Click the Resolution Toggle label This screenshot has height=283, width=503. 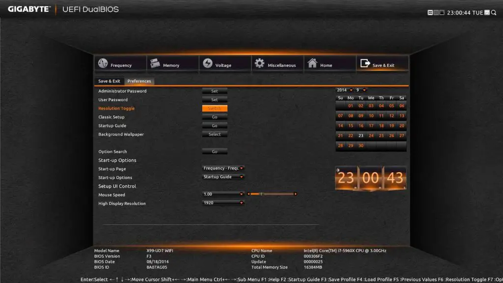(116, 109)
